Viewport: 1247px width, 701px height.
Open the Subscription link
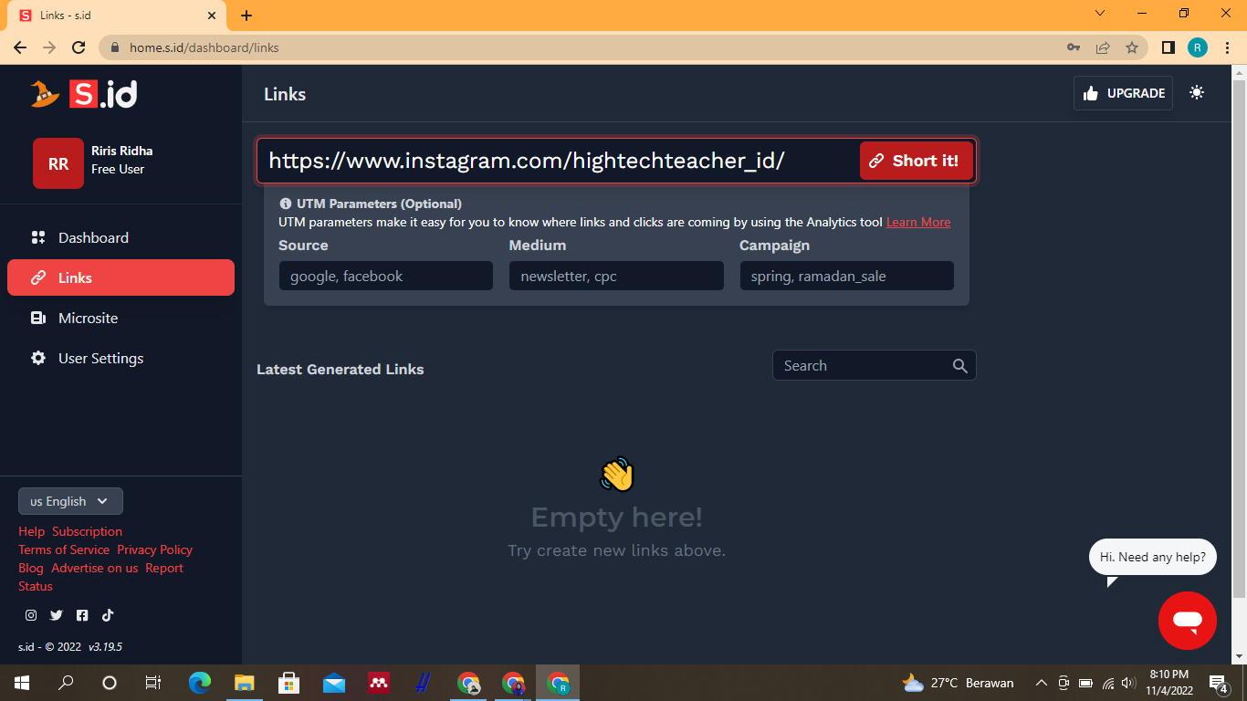pos(87,531)
